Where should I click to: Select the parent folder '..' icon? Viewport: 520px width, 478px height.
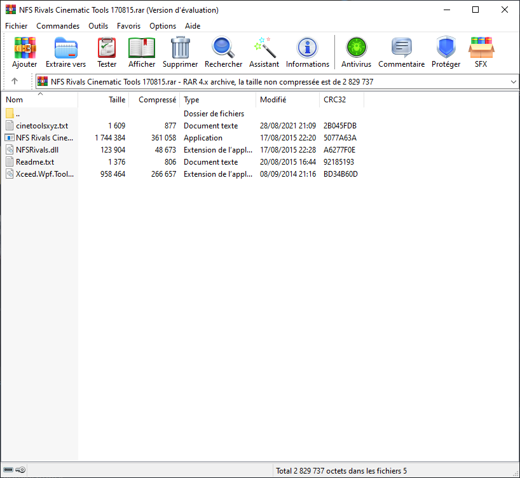point(10,113)
